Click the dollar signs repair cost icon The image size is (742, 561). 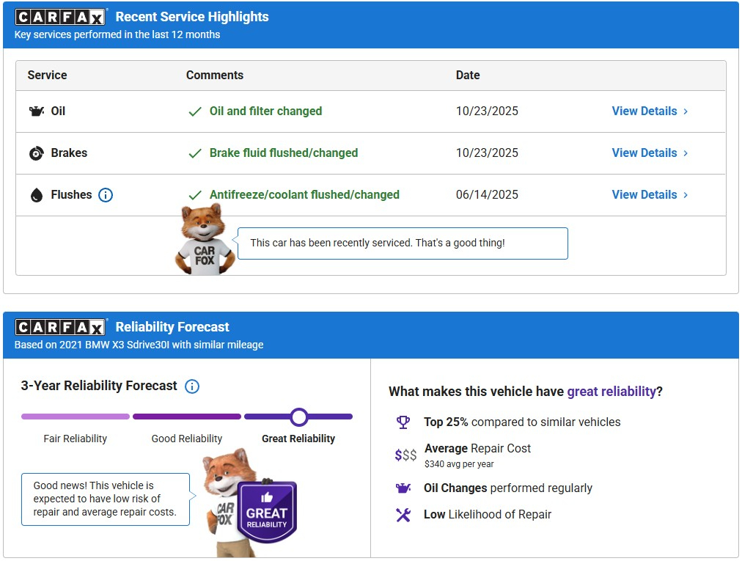click(405, 455)
